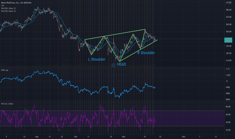The height and width of the screenshot is (139, 235).
Task: Select the R Shoulder text annotation
Action: [146, 53]
